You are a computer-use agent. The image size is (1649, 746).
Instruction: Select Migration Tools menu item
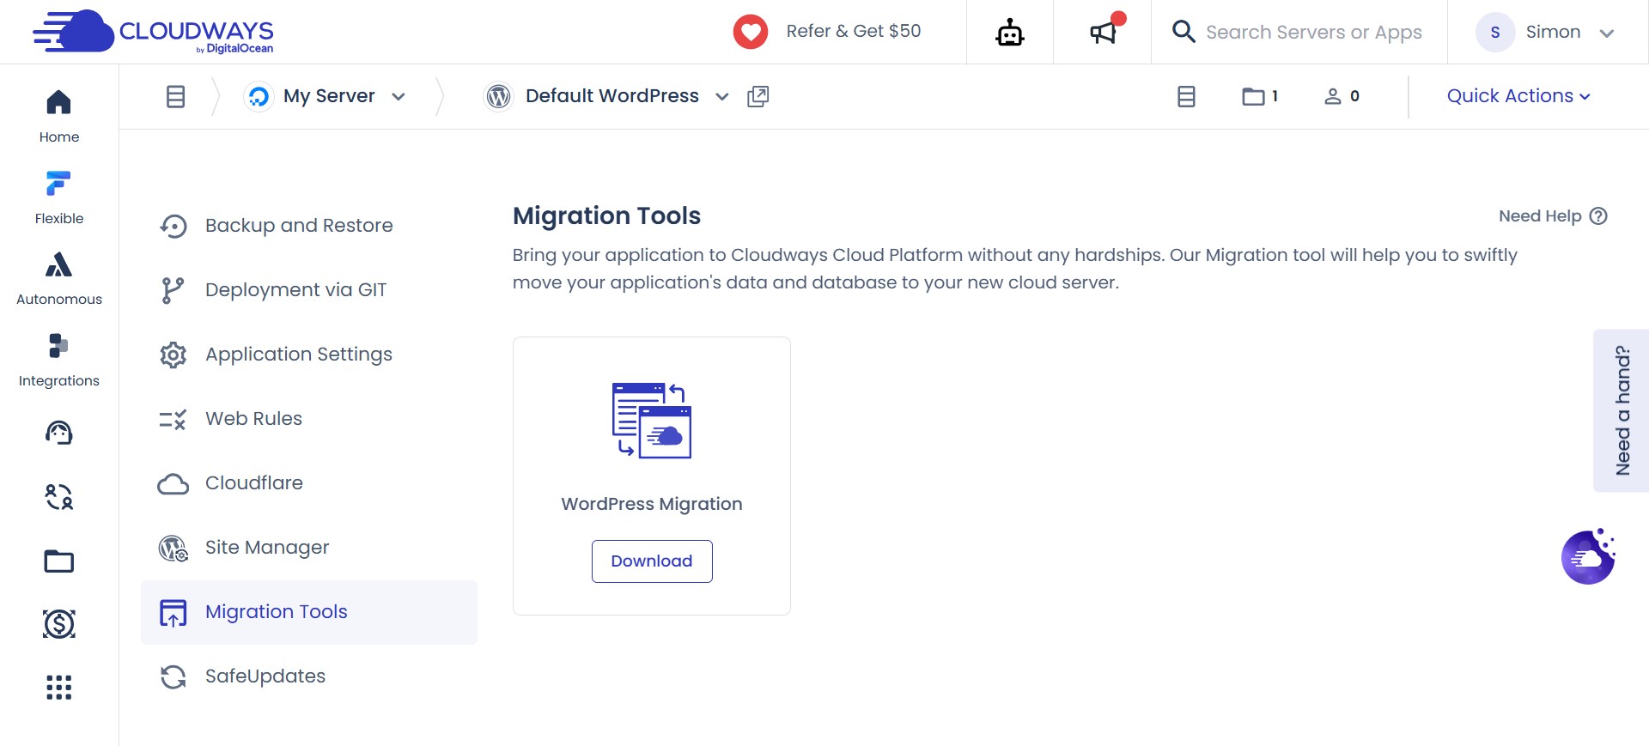click(309, 612)
